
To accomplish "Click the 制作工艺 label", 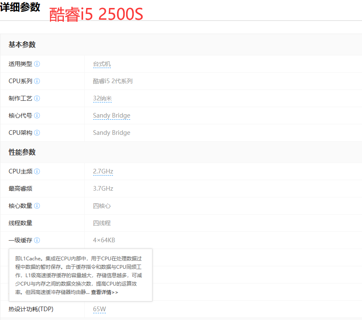I will (x=20, y=98).
